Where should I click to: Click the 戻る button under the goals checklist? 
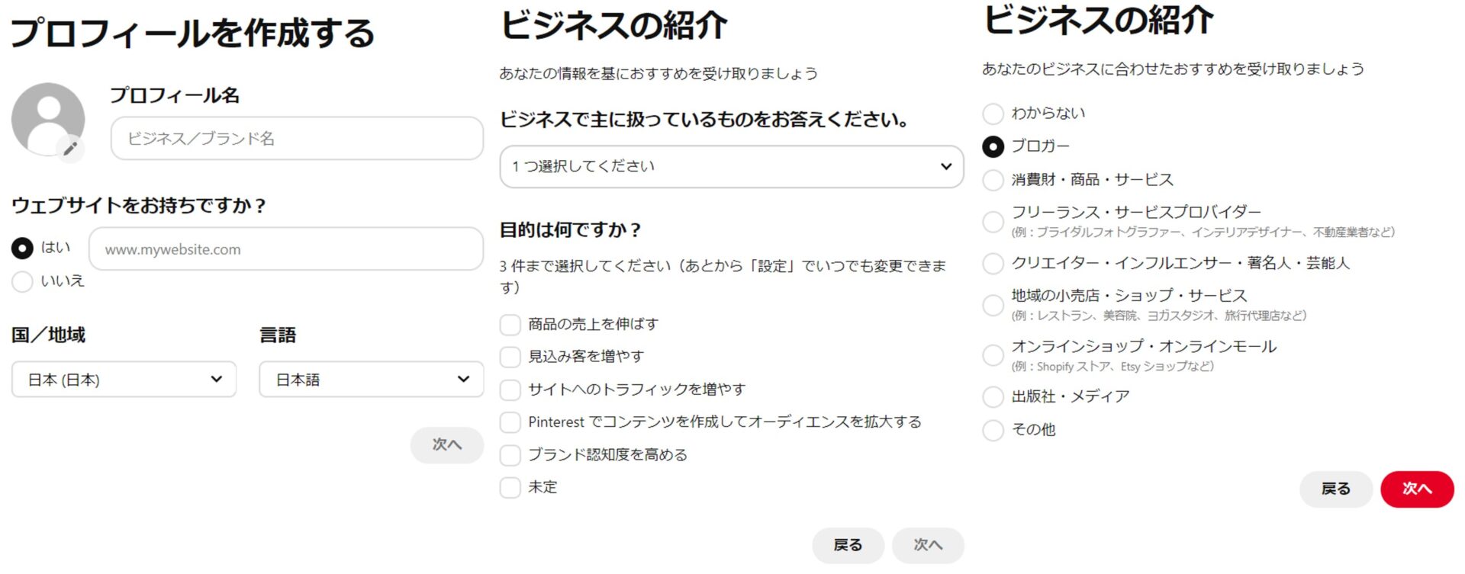tap(848, 545)
